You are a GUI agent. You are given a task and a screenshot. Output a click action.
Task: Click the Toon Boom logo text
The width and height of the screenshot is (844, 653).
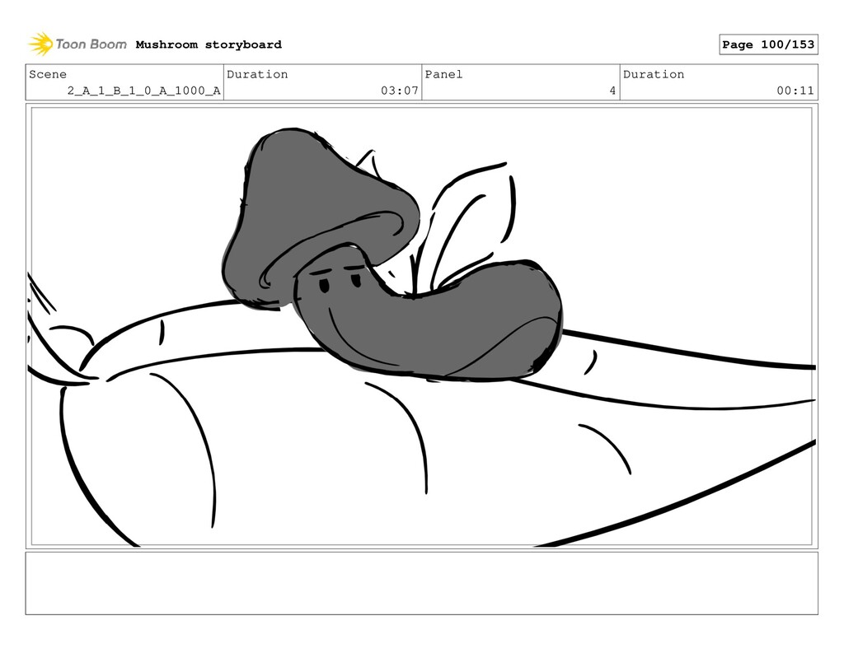point(91,44)
